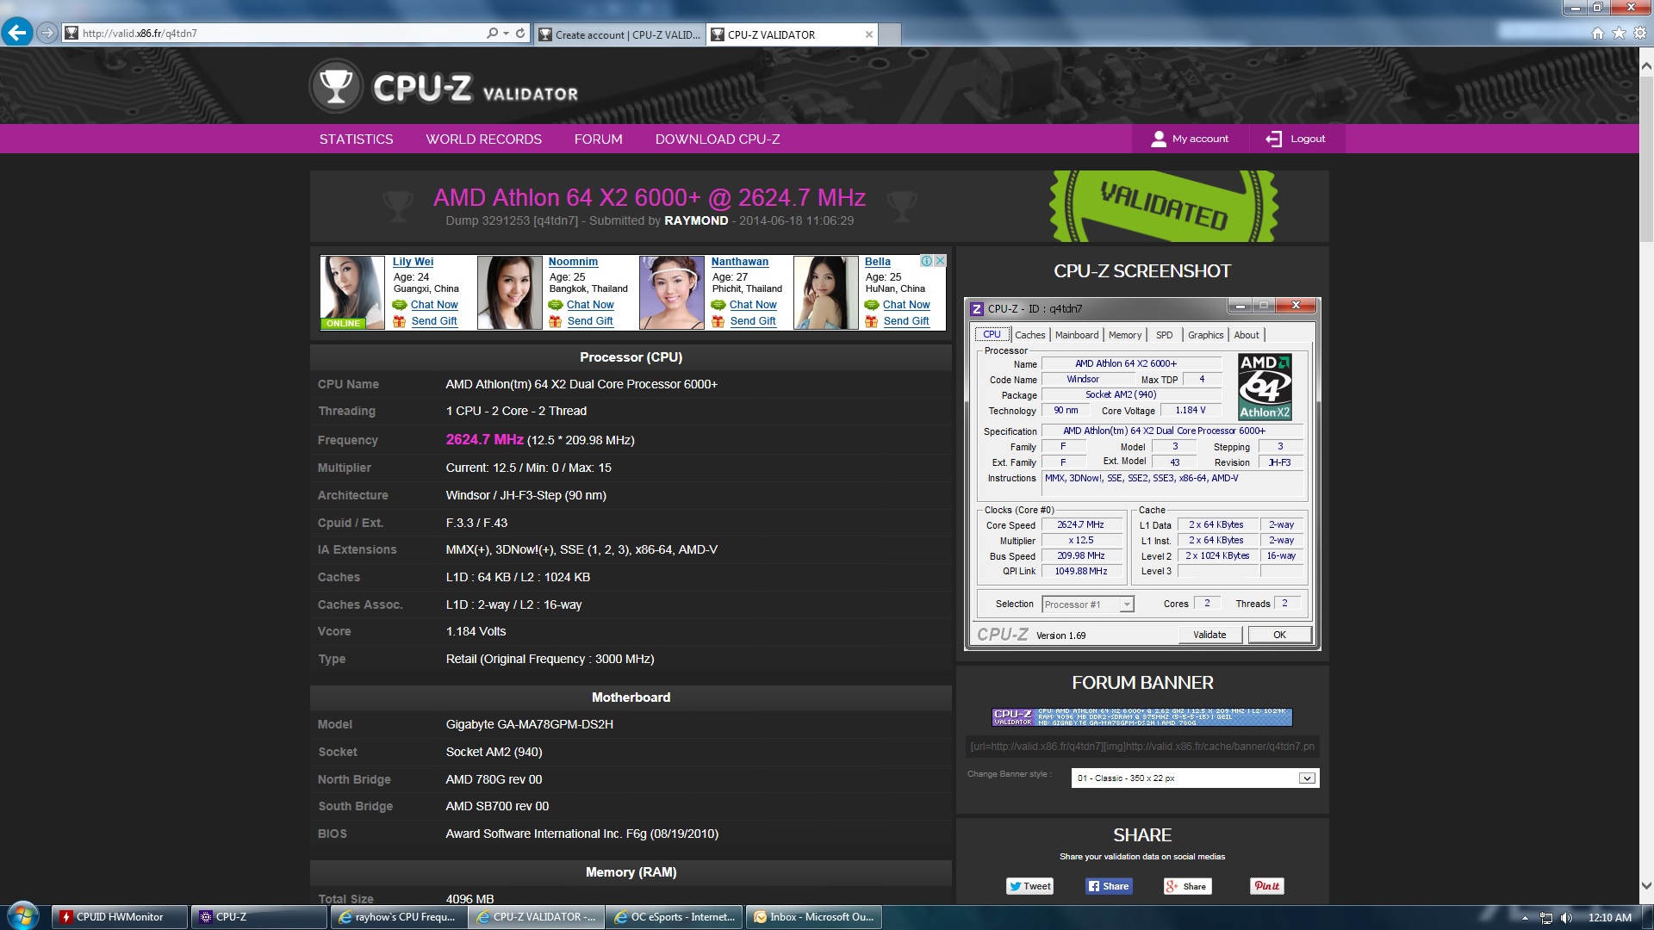Click the AMD Athlon 64 X2 6000+ title
Viewport: 1654px width, 930px height.
tap(649, 198)
